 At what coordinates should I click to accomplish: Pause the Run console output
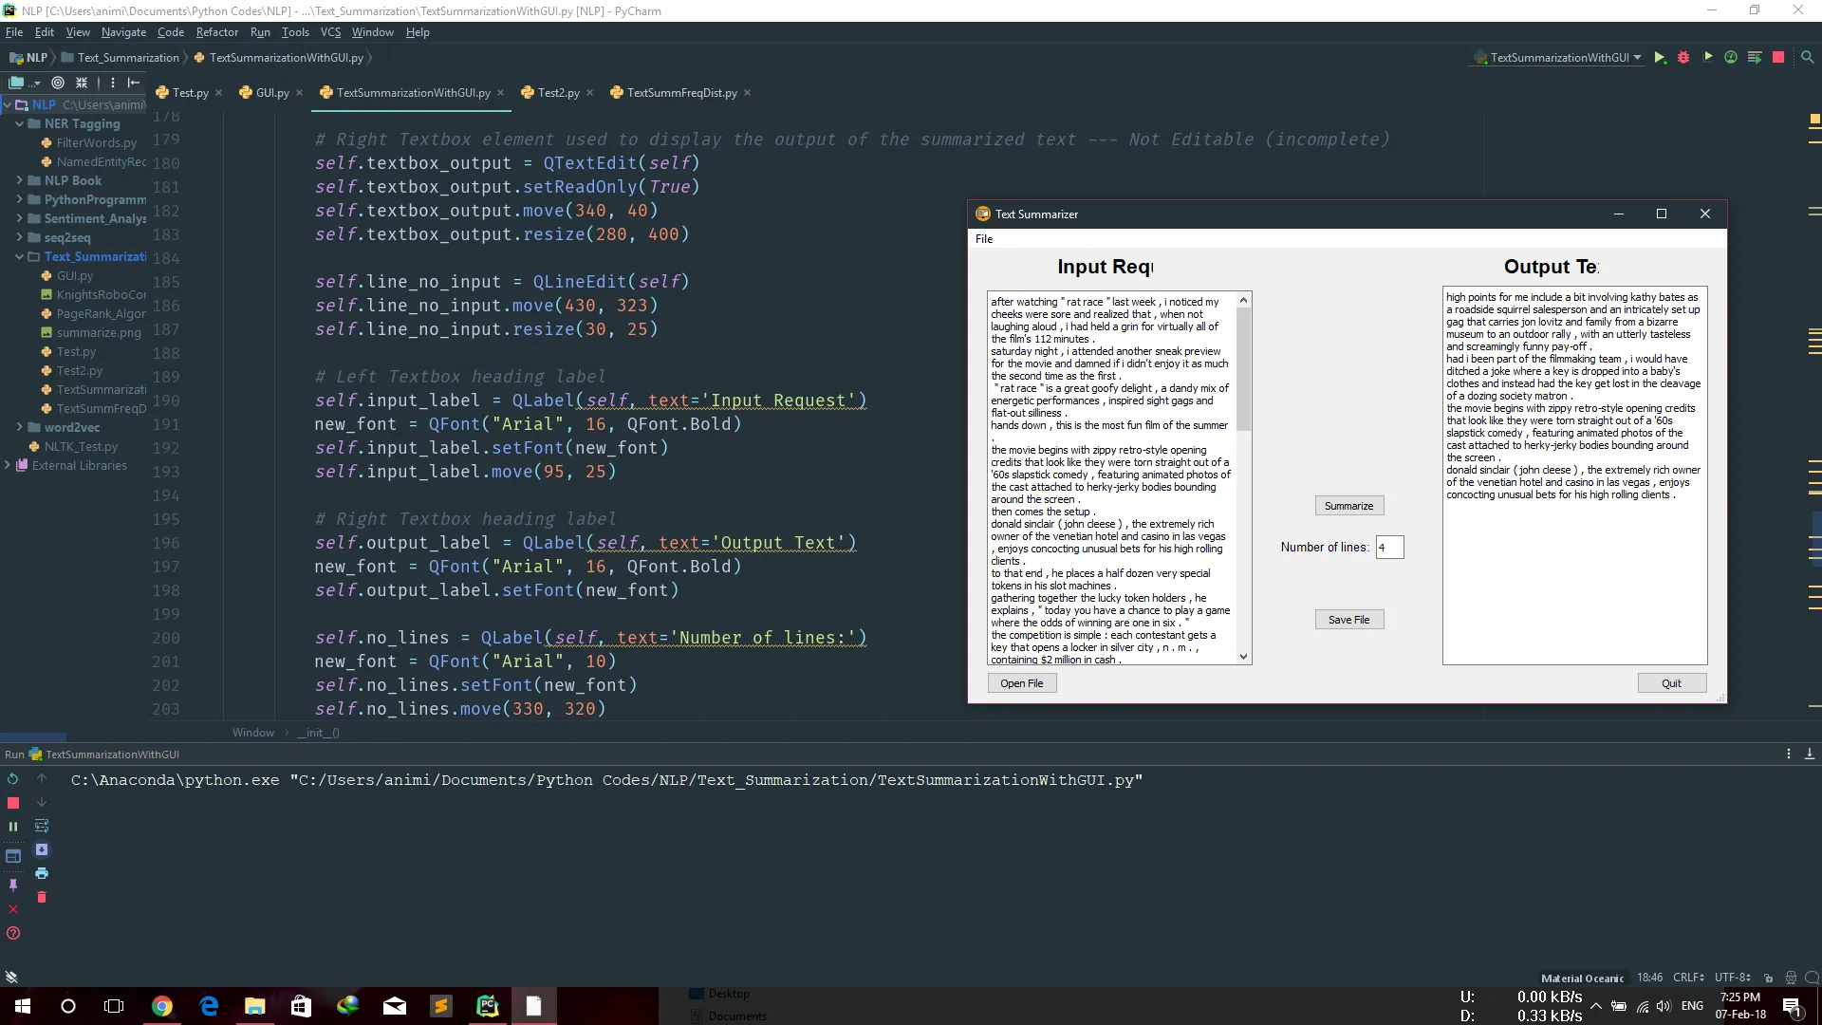13,827
